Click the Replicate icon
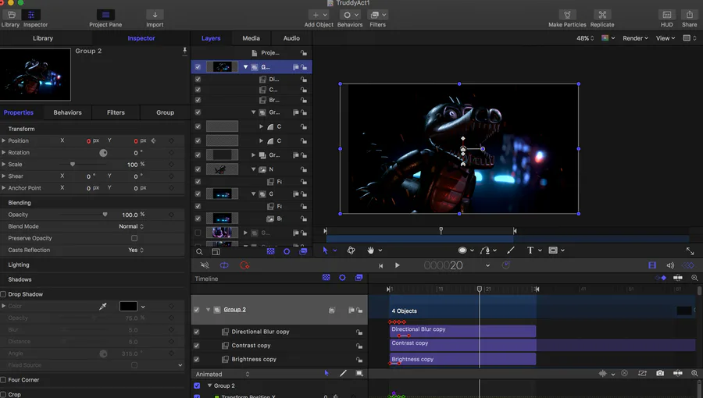The image size is (703, 398). [x=602, y=15]
